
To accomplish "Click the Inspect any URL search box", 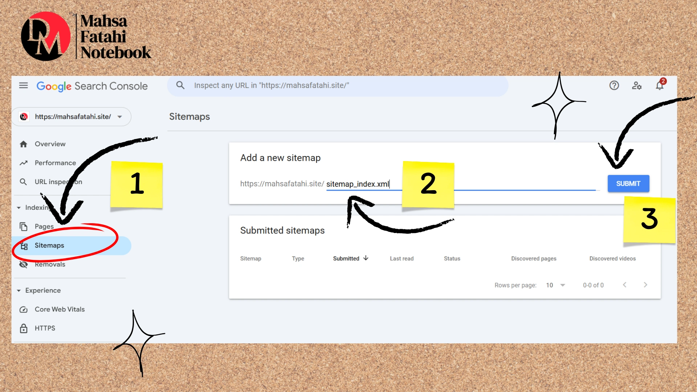I will click(x=338, y=86).
